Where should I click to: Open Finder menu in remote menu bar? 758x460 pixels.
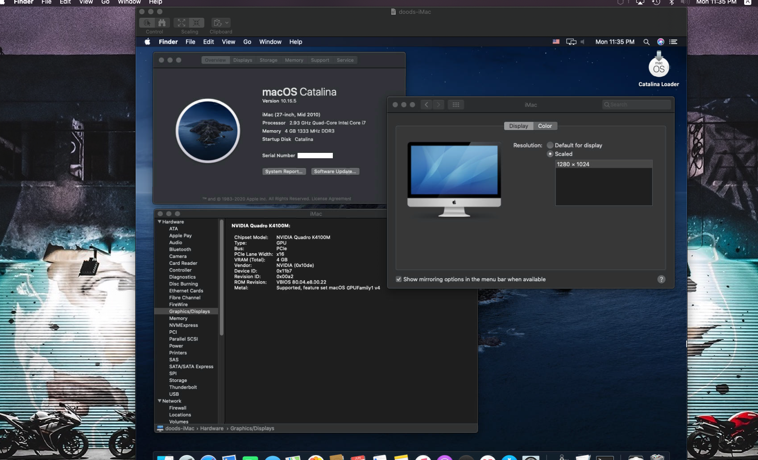(168, 42)
